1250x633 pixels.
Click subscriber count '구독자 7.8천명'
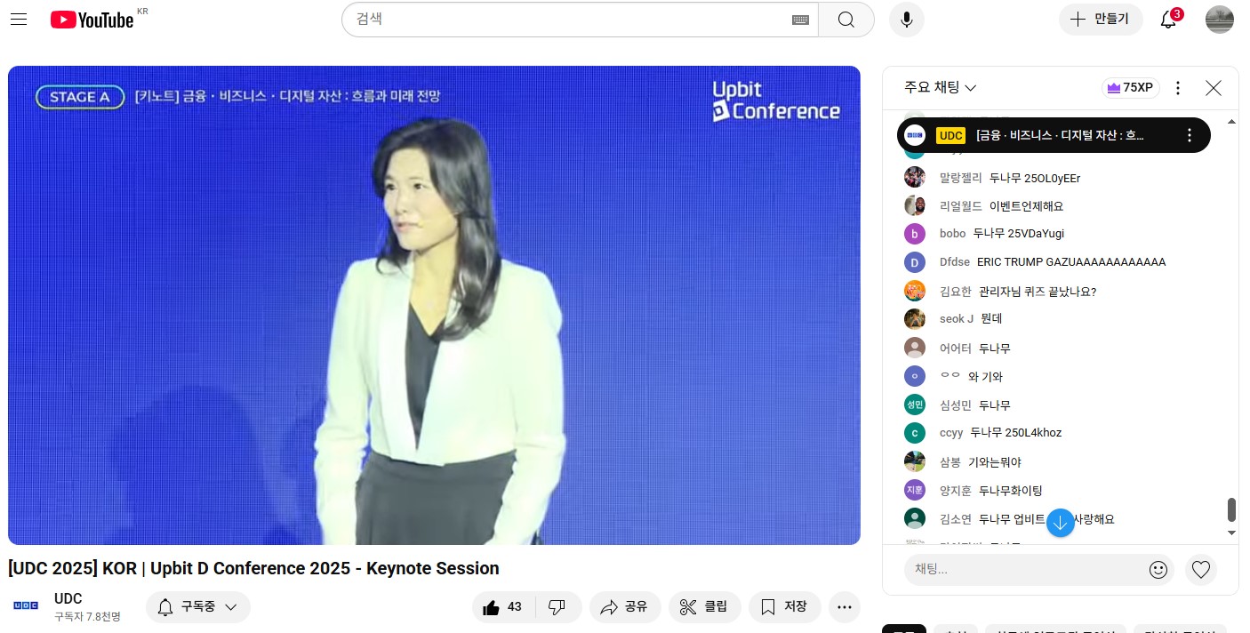87,616
